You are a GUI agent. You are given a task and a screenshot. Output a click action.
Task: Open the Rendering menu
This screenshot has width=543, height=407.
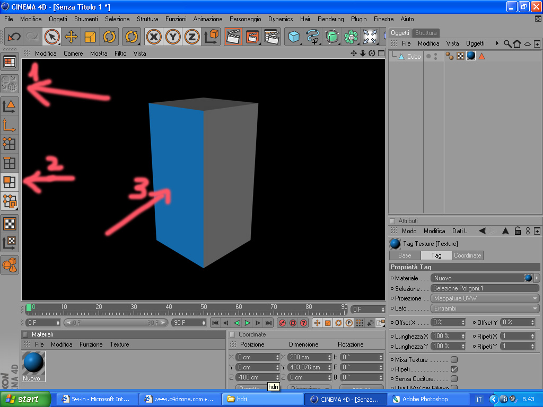tap(330, 19)
